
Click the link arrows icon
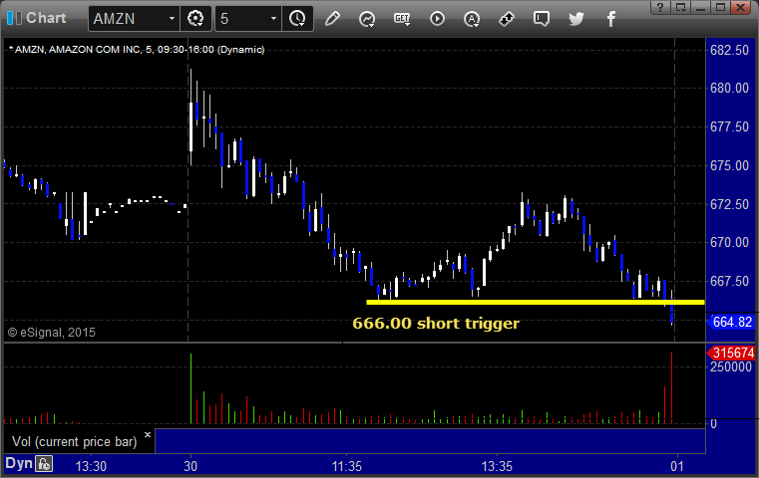click(507, 19)
